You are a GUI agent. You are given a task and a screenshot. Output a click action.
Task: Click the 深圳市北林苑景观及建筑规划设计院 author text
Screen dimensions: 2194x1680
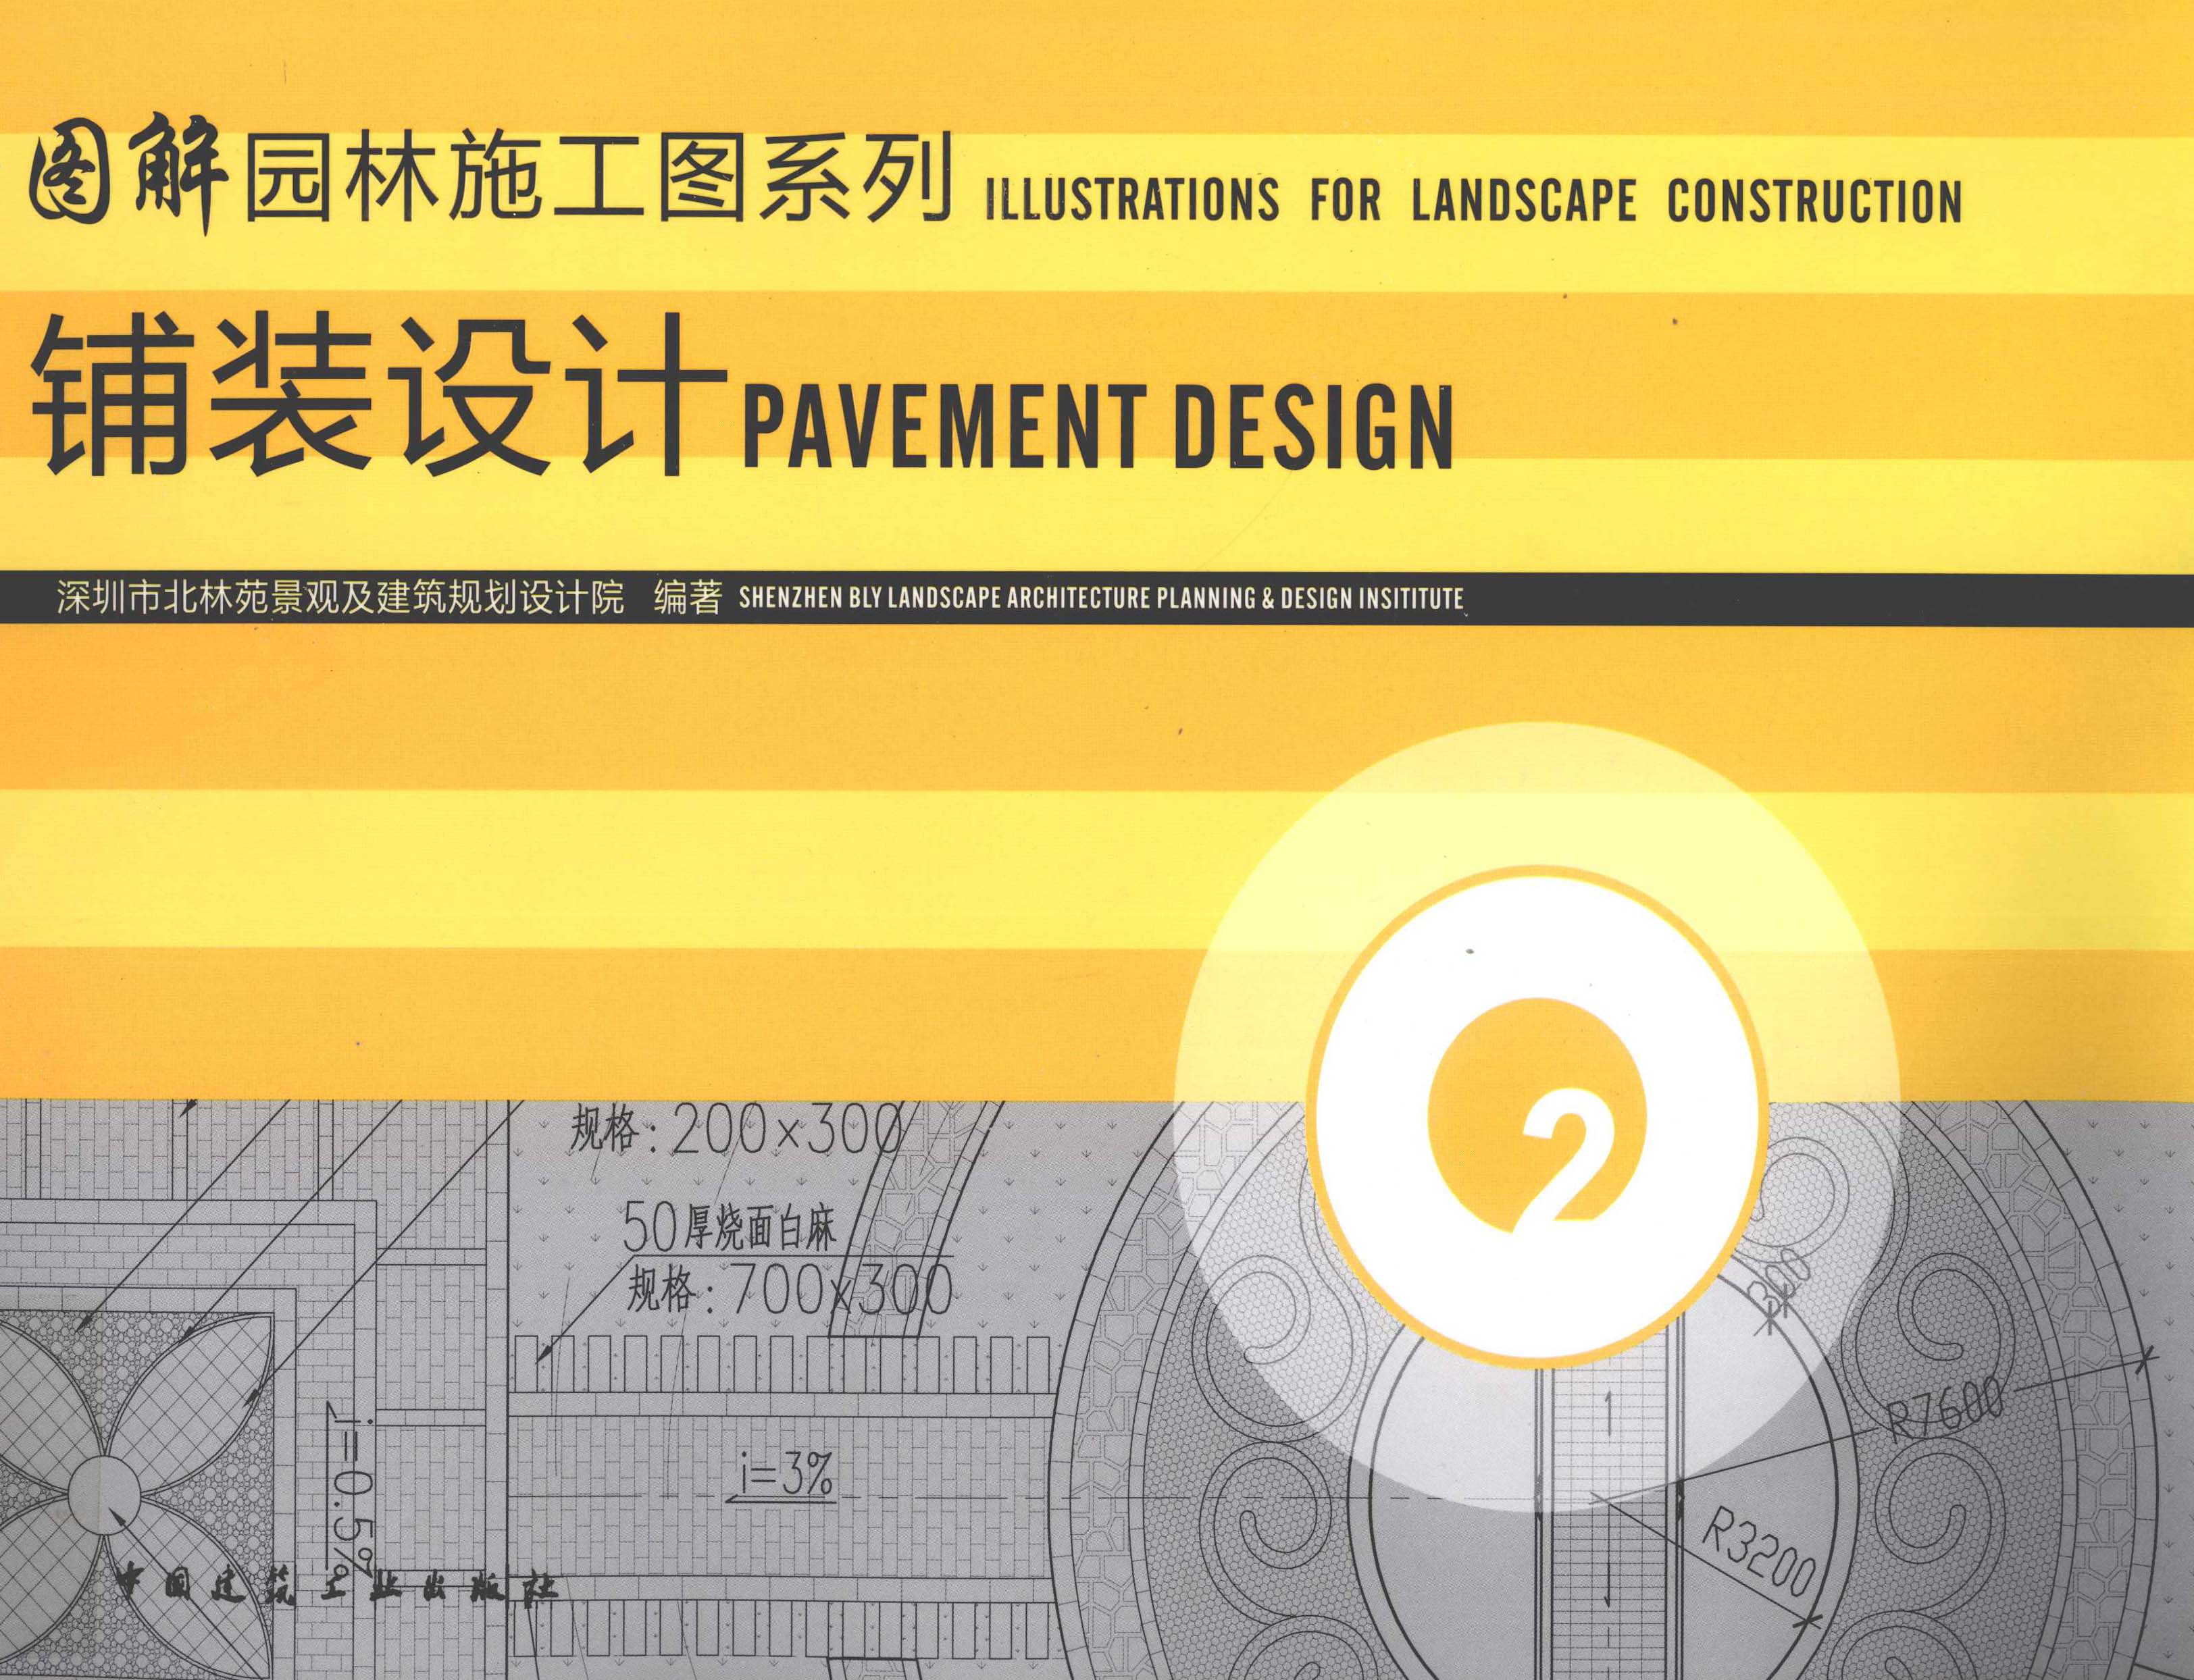tap(340, 598)
